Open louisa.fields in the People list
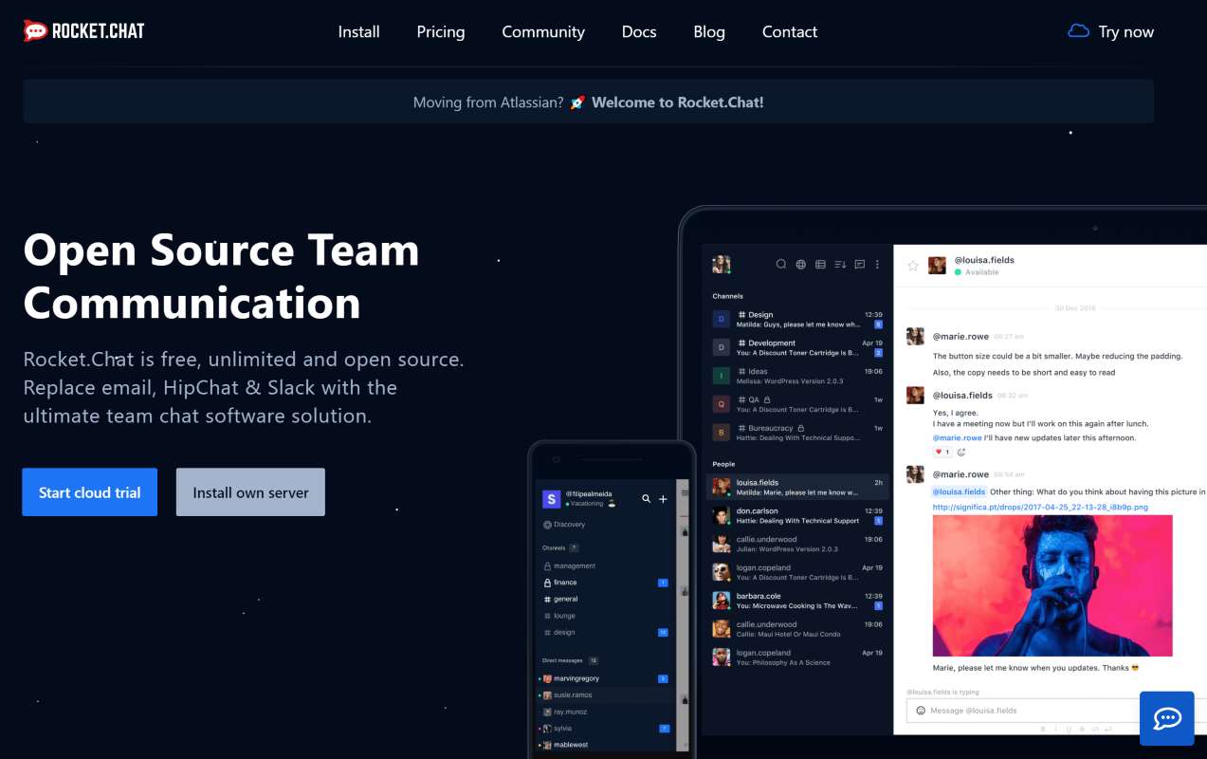 pos(798,487)
